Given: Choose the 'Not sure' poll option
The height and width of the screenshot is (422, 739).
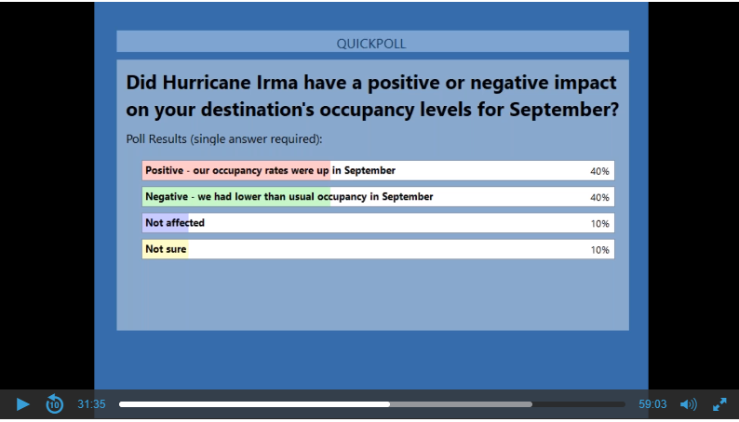Looking at the screenshot, I should tap(166, 249).
